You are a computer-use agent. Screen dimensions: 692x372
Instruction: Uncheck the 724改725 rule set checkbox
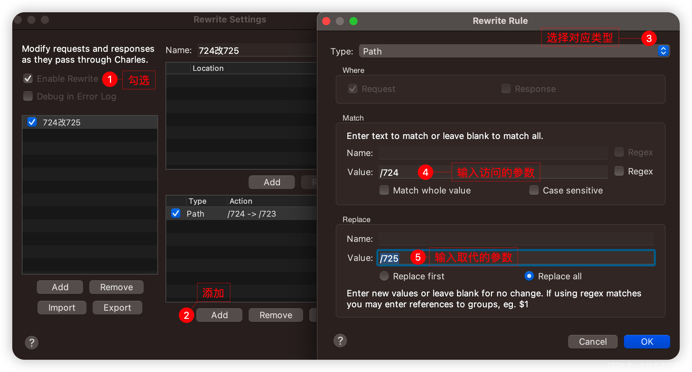click(32, 122)
